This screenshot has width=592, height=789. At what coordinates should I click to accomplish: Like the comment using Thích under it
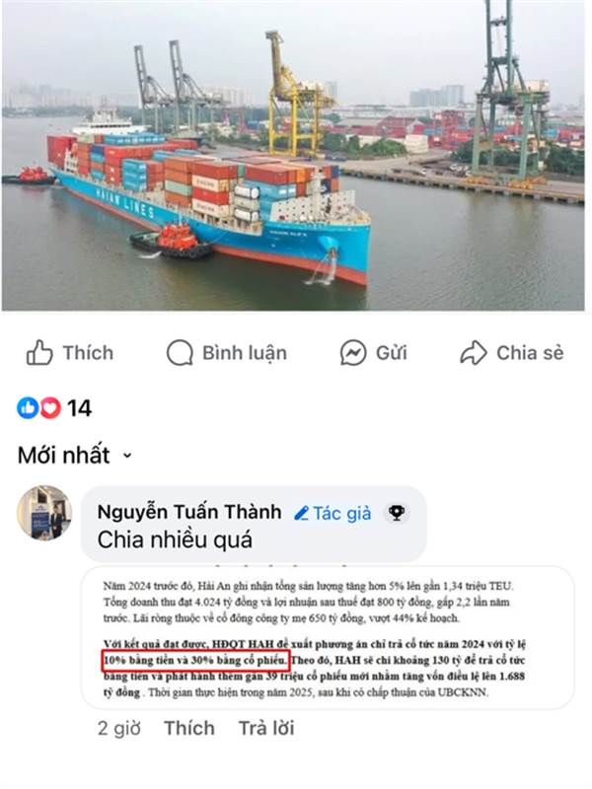(189, 728)
